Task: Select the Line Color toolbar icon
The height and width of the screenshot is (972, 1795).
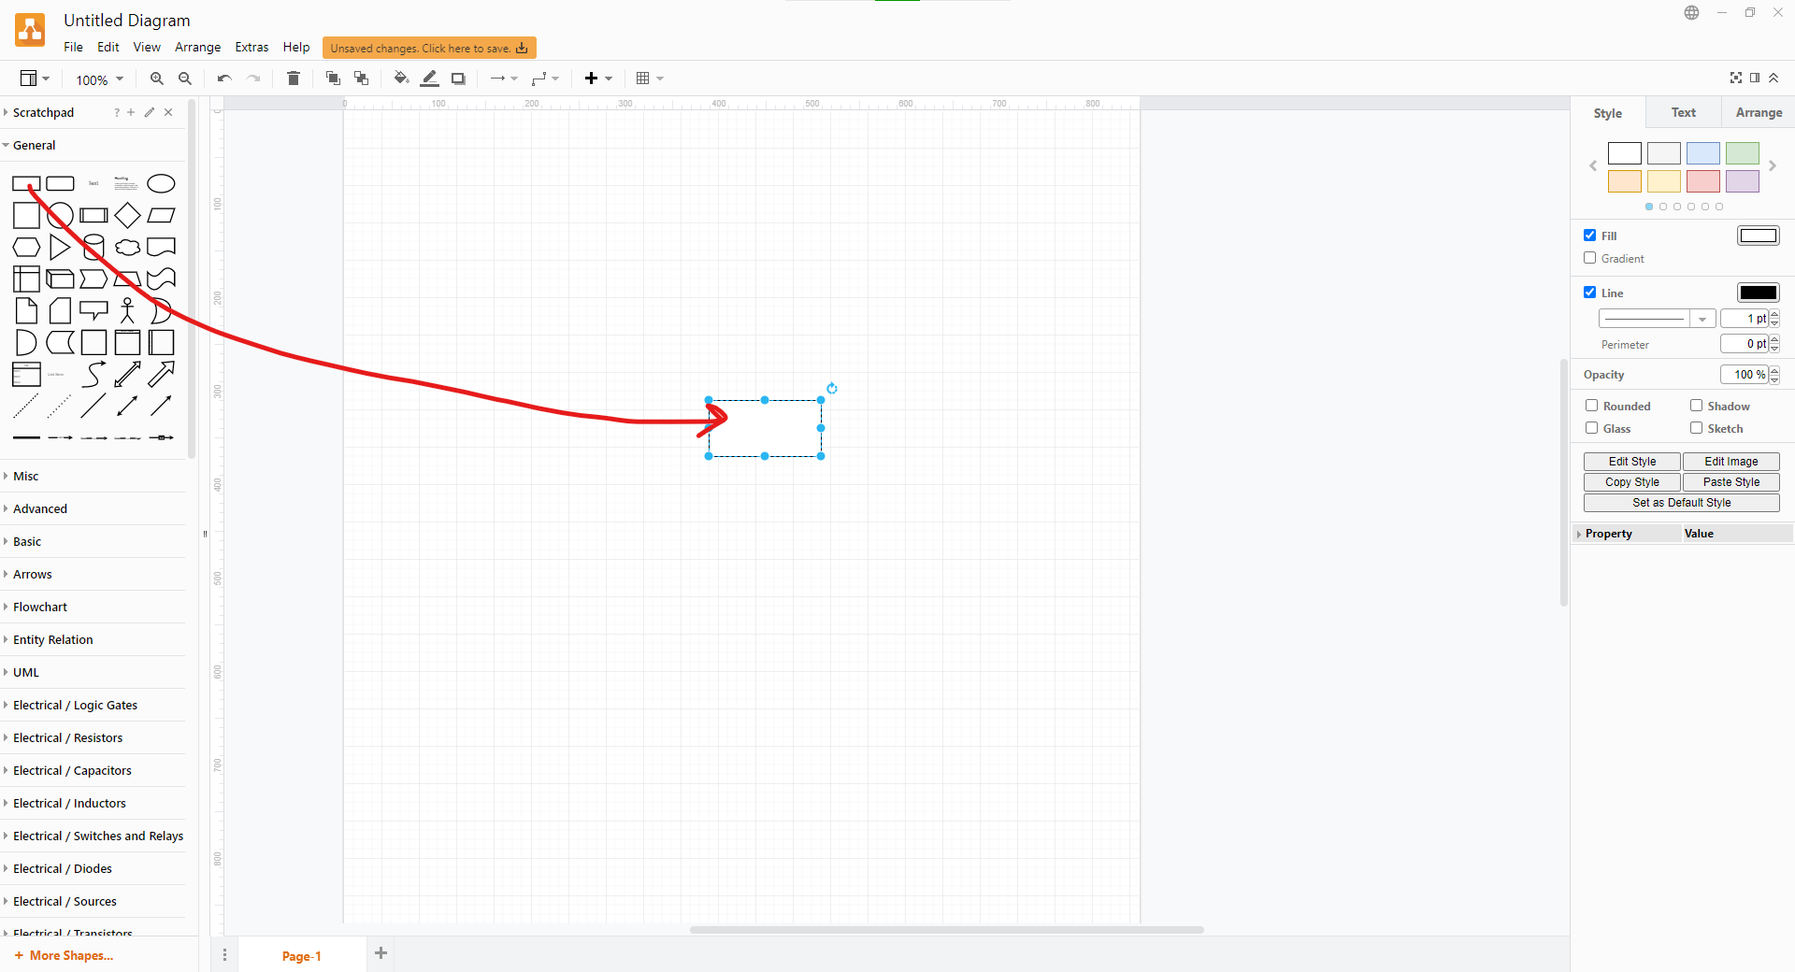Action: [429, 79]
